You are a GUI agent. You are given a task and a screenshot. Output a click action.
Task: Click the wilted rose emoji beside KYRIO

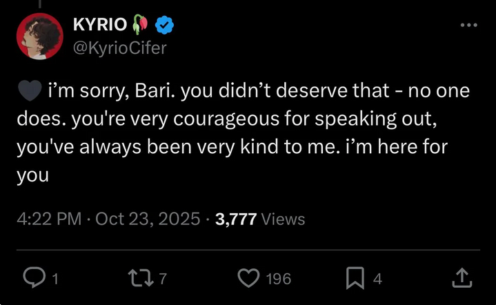140,24
